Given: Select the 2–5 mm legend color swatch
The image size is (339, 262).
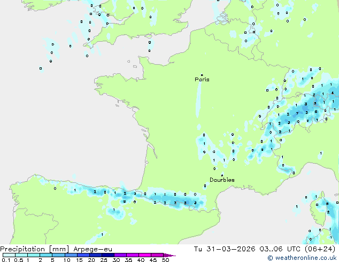Looking at the screenshot, I should [46, 255].
